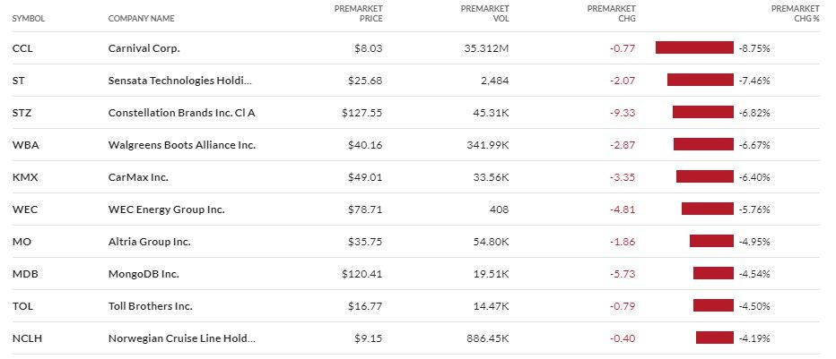Click the STZ ticker symbol
This screenshot has width=836, height=359.
pyautogui.click(x=22, y=113)
